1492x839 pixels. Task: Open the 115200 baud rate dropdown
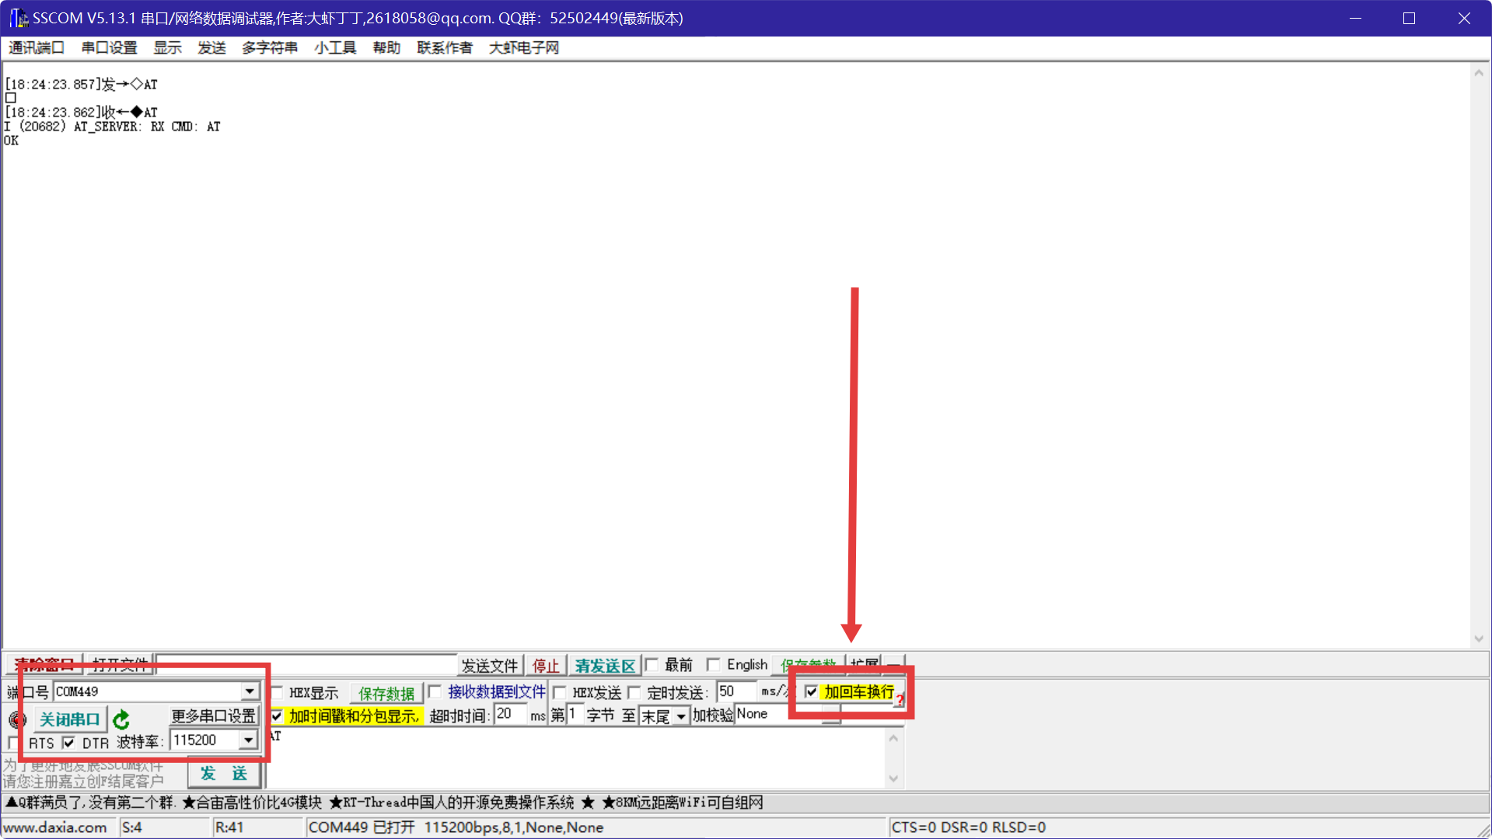(x=248, y=740)
